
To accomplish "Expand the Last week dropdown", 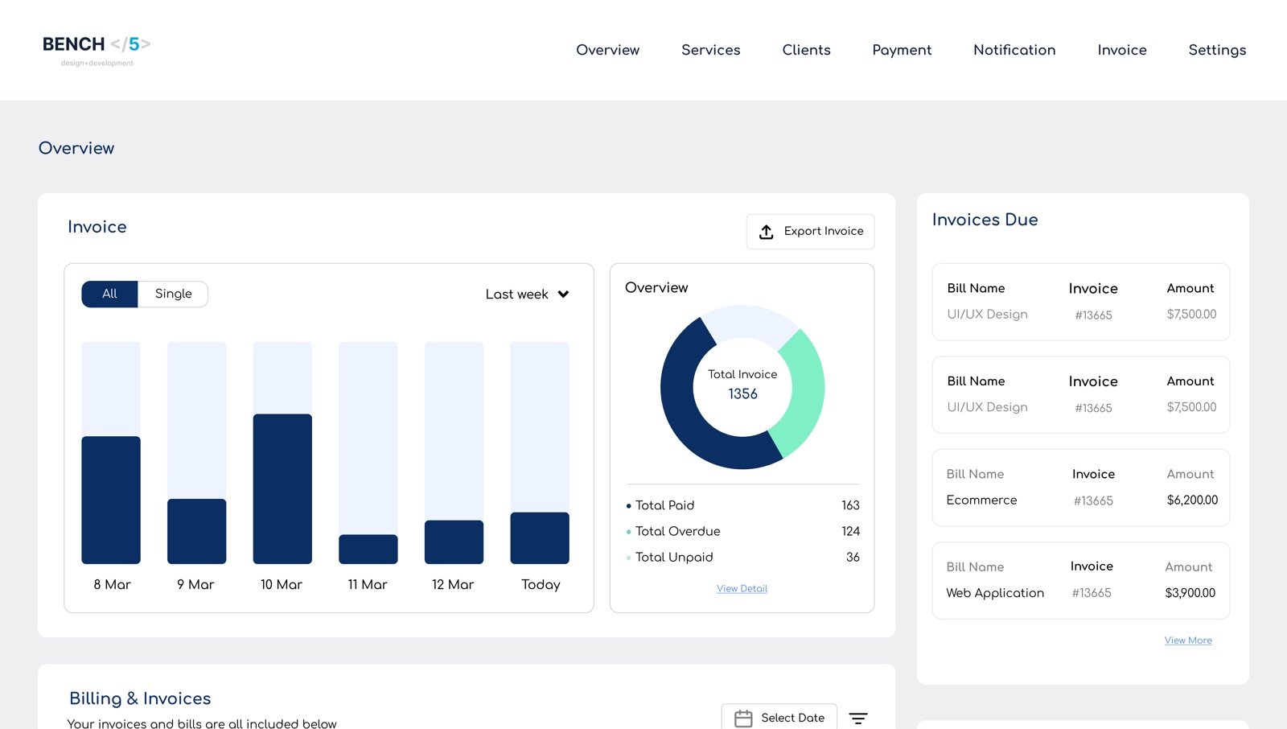I will (x=527, y=294).
